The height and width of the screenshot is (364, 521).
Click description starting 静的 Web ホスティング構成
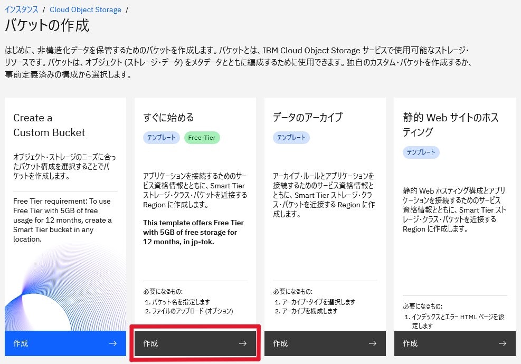tap(454, 209)
